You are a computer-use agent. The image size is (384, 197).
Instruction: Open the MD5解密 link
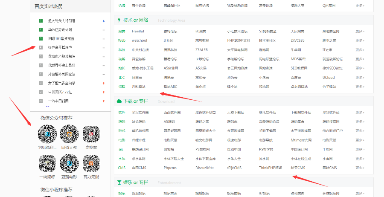[298, 59]
